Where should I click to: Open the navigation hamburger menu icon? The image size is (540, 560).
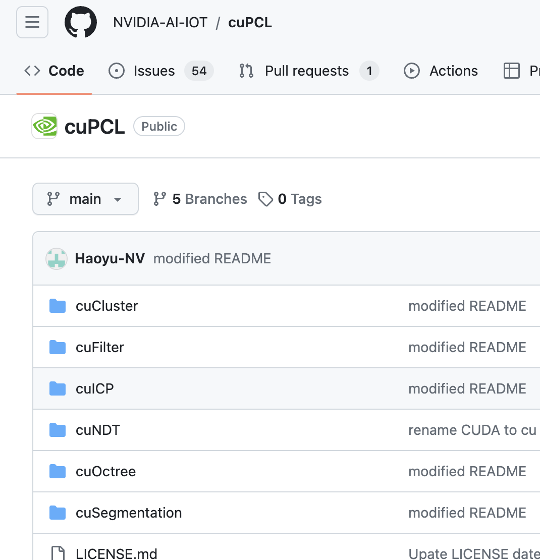[x=32, y=22]
